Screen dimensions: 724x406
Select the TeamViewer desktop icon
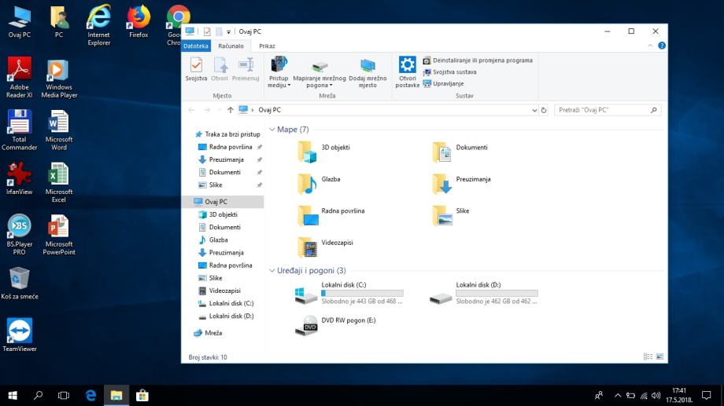19,335
